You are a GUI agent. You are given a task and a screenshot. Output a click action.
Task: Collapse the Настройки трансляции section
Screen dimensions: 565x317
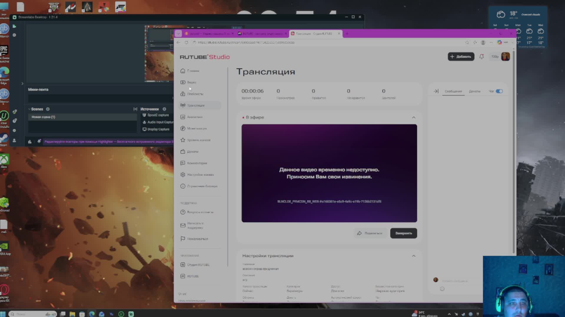413,256
